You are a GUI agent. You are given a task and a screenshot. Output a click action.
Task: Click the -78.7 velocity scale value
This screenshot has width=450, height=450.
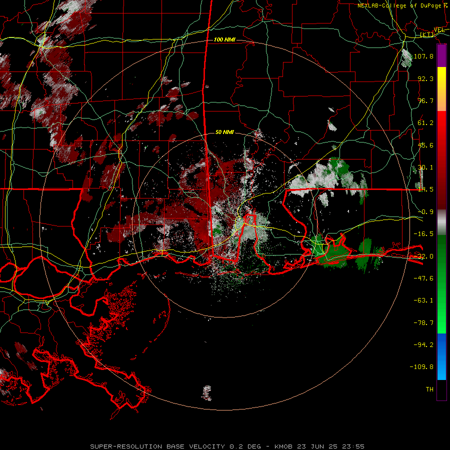point(423,323)
